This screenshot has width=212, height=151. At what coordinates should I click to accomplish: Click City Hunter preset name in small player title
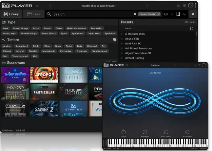[x=155, y=65]
